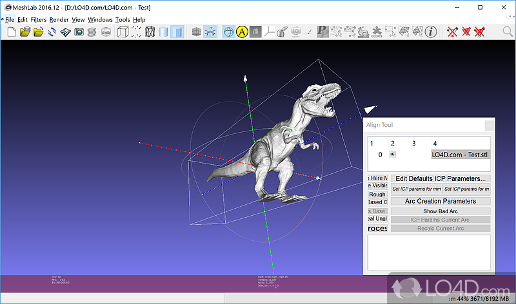516x304 pixels.
Task: Open the File menu
Action: (x=10, y=19)
